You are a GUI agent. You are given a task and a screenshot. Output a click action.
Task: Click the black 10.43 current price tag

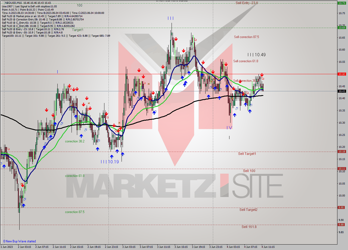[342, 91]
